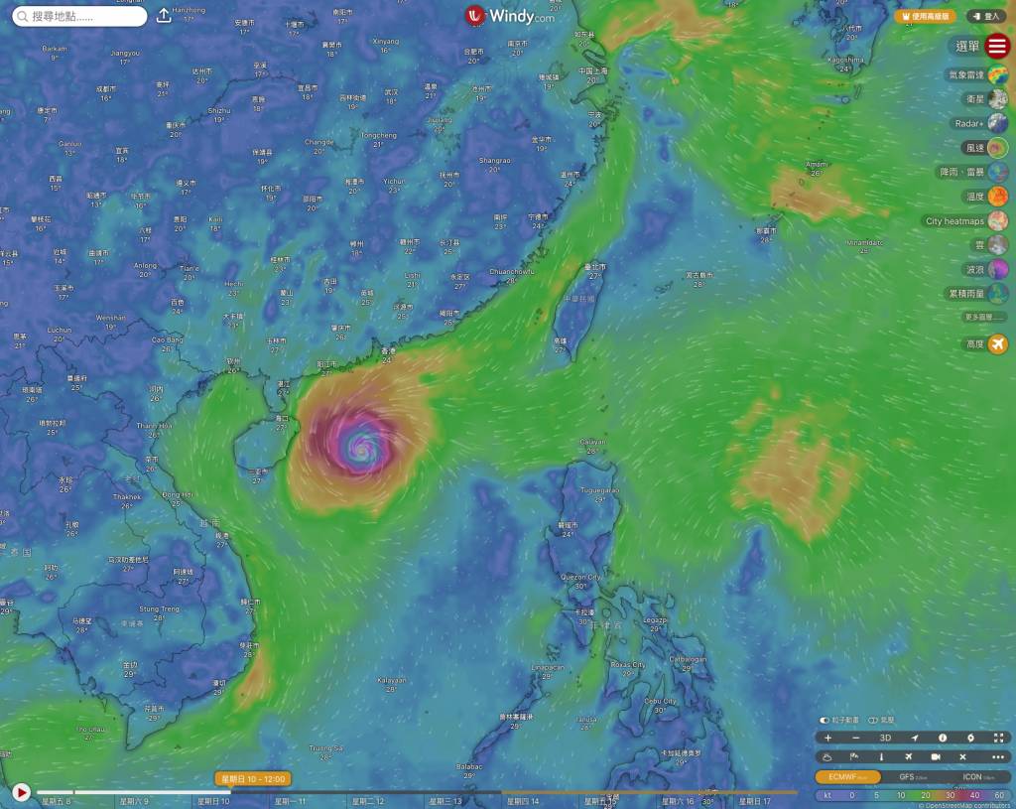
Task: Switch to the 溫度 temperature layer
Action: (998, 197)
